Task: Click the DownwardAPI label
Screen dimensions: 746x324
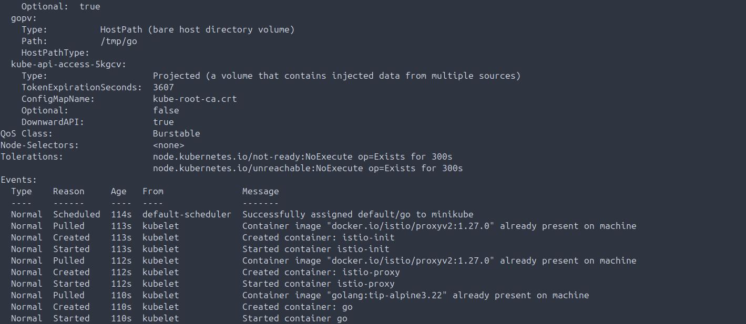Action: pyautogui.click(x=53, y=122)
